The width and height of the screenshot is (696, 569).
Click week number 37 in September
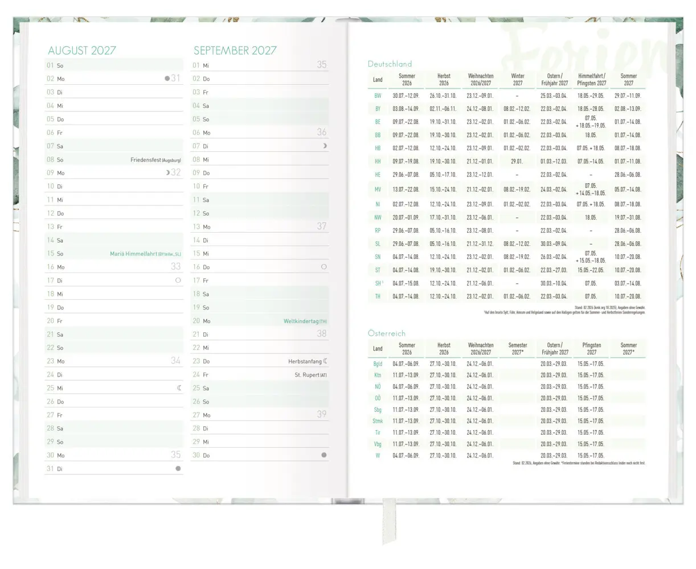coord(322,226)
